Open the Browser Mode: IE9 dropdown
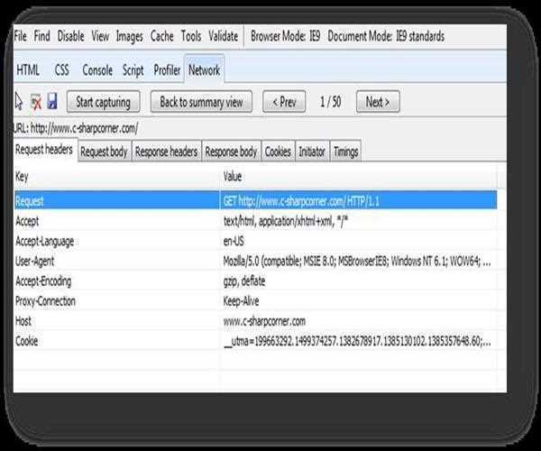 click(x=283, y=36)
